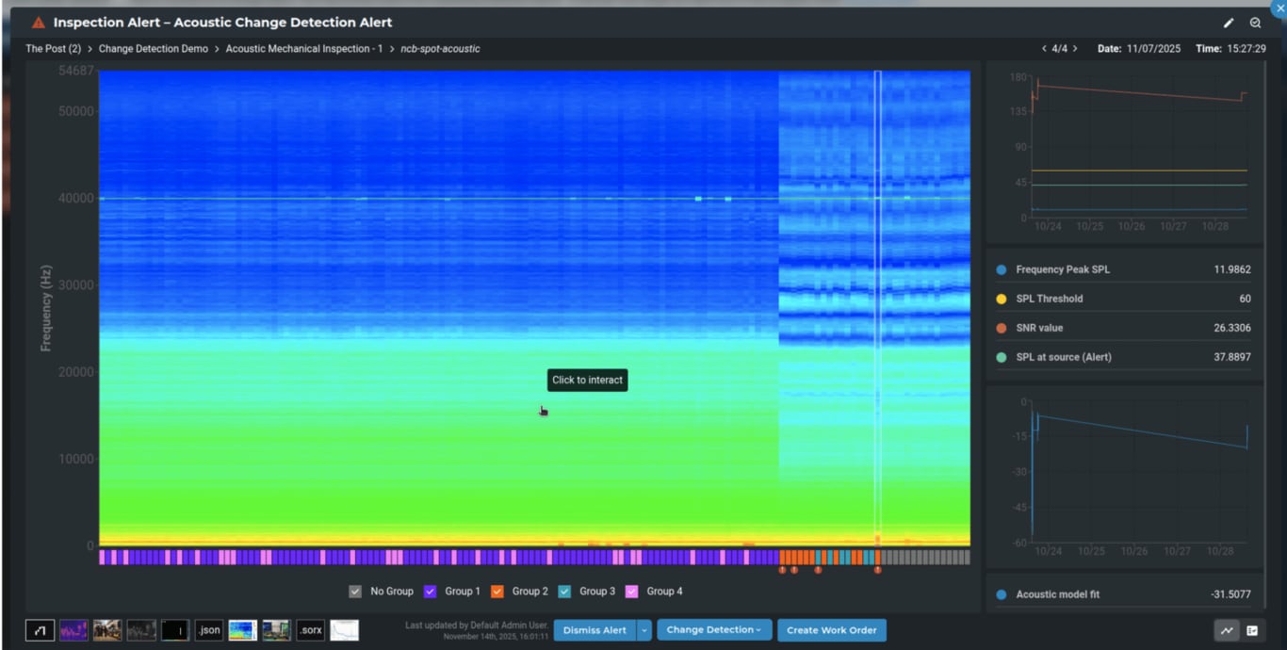Navigate to Change Detection Demo breadcrumb
1287x650 pixels.
point(154,48)
